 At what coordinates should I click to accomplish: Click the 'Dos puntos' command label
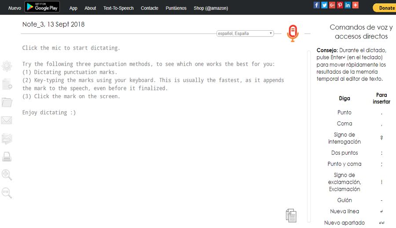(x=345, y=153)
